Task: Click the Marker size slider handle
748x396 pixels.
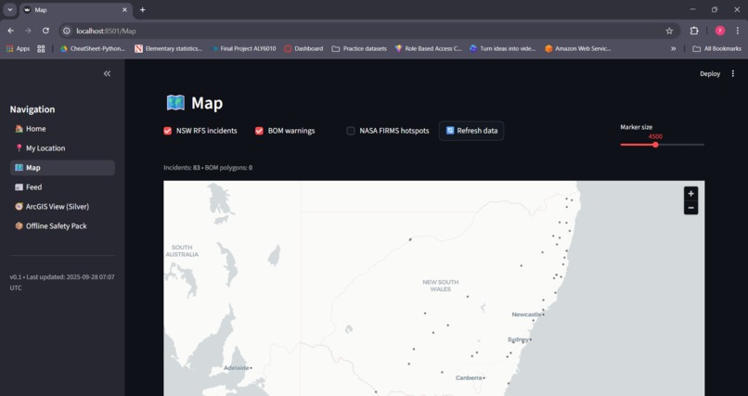Action: [x=655, y=145]
